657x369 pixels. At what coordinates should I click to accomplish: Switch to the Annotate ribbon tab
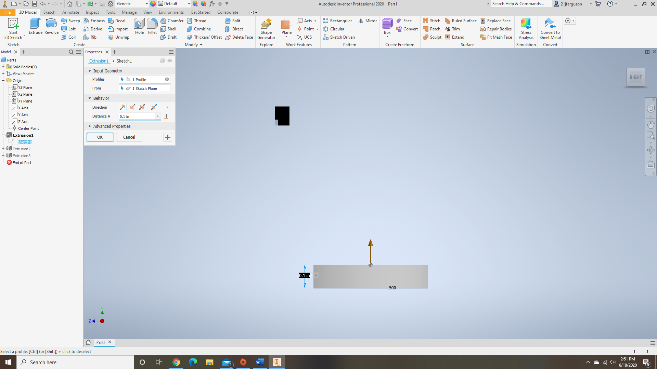pos(70,12)
